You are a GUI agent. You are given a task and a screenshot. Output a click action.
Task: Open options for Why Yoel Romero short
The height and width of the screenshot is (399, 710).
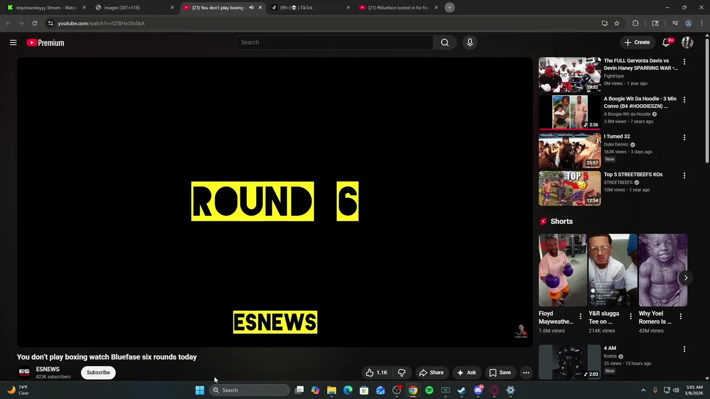point(681,316)
